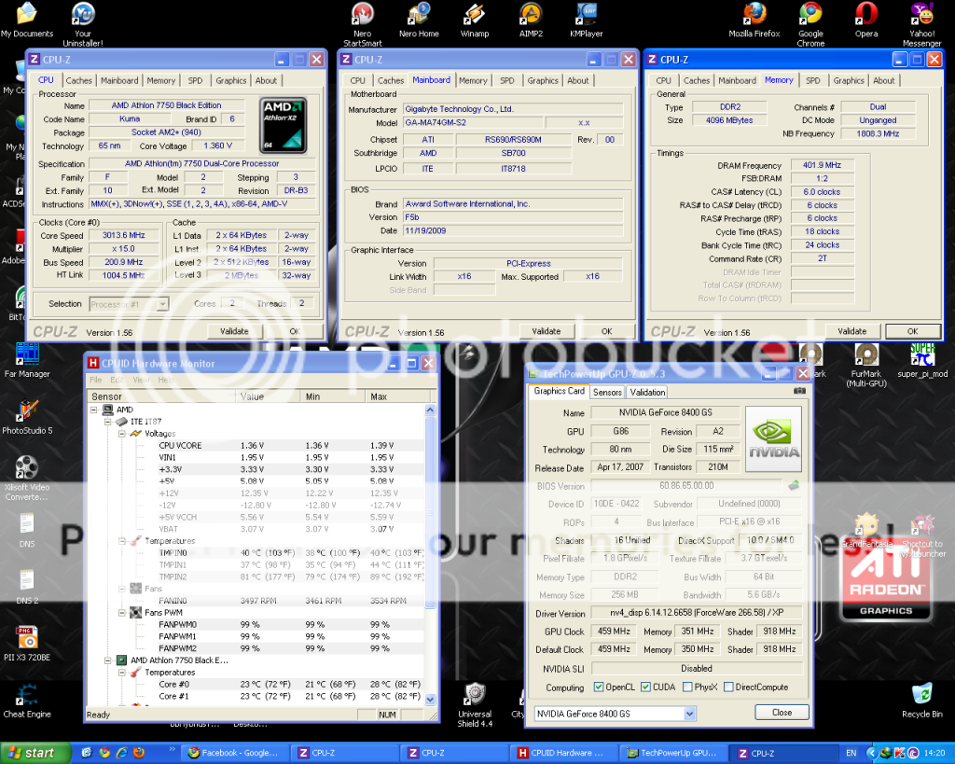955x764 pixels.
Task: Open the DNS 2 text file icon
Action: pyautogui.click(x=27, y=588)
